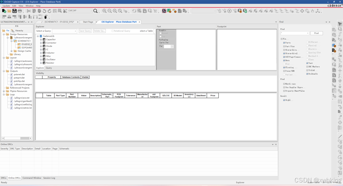Open the Select a Query dropdown
This screenshot has width=343, height=186.
[76, 31]
